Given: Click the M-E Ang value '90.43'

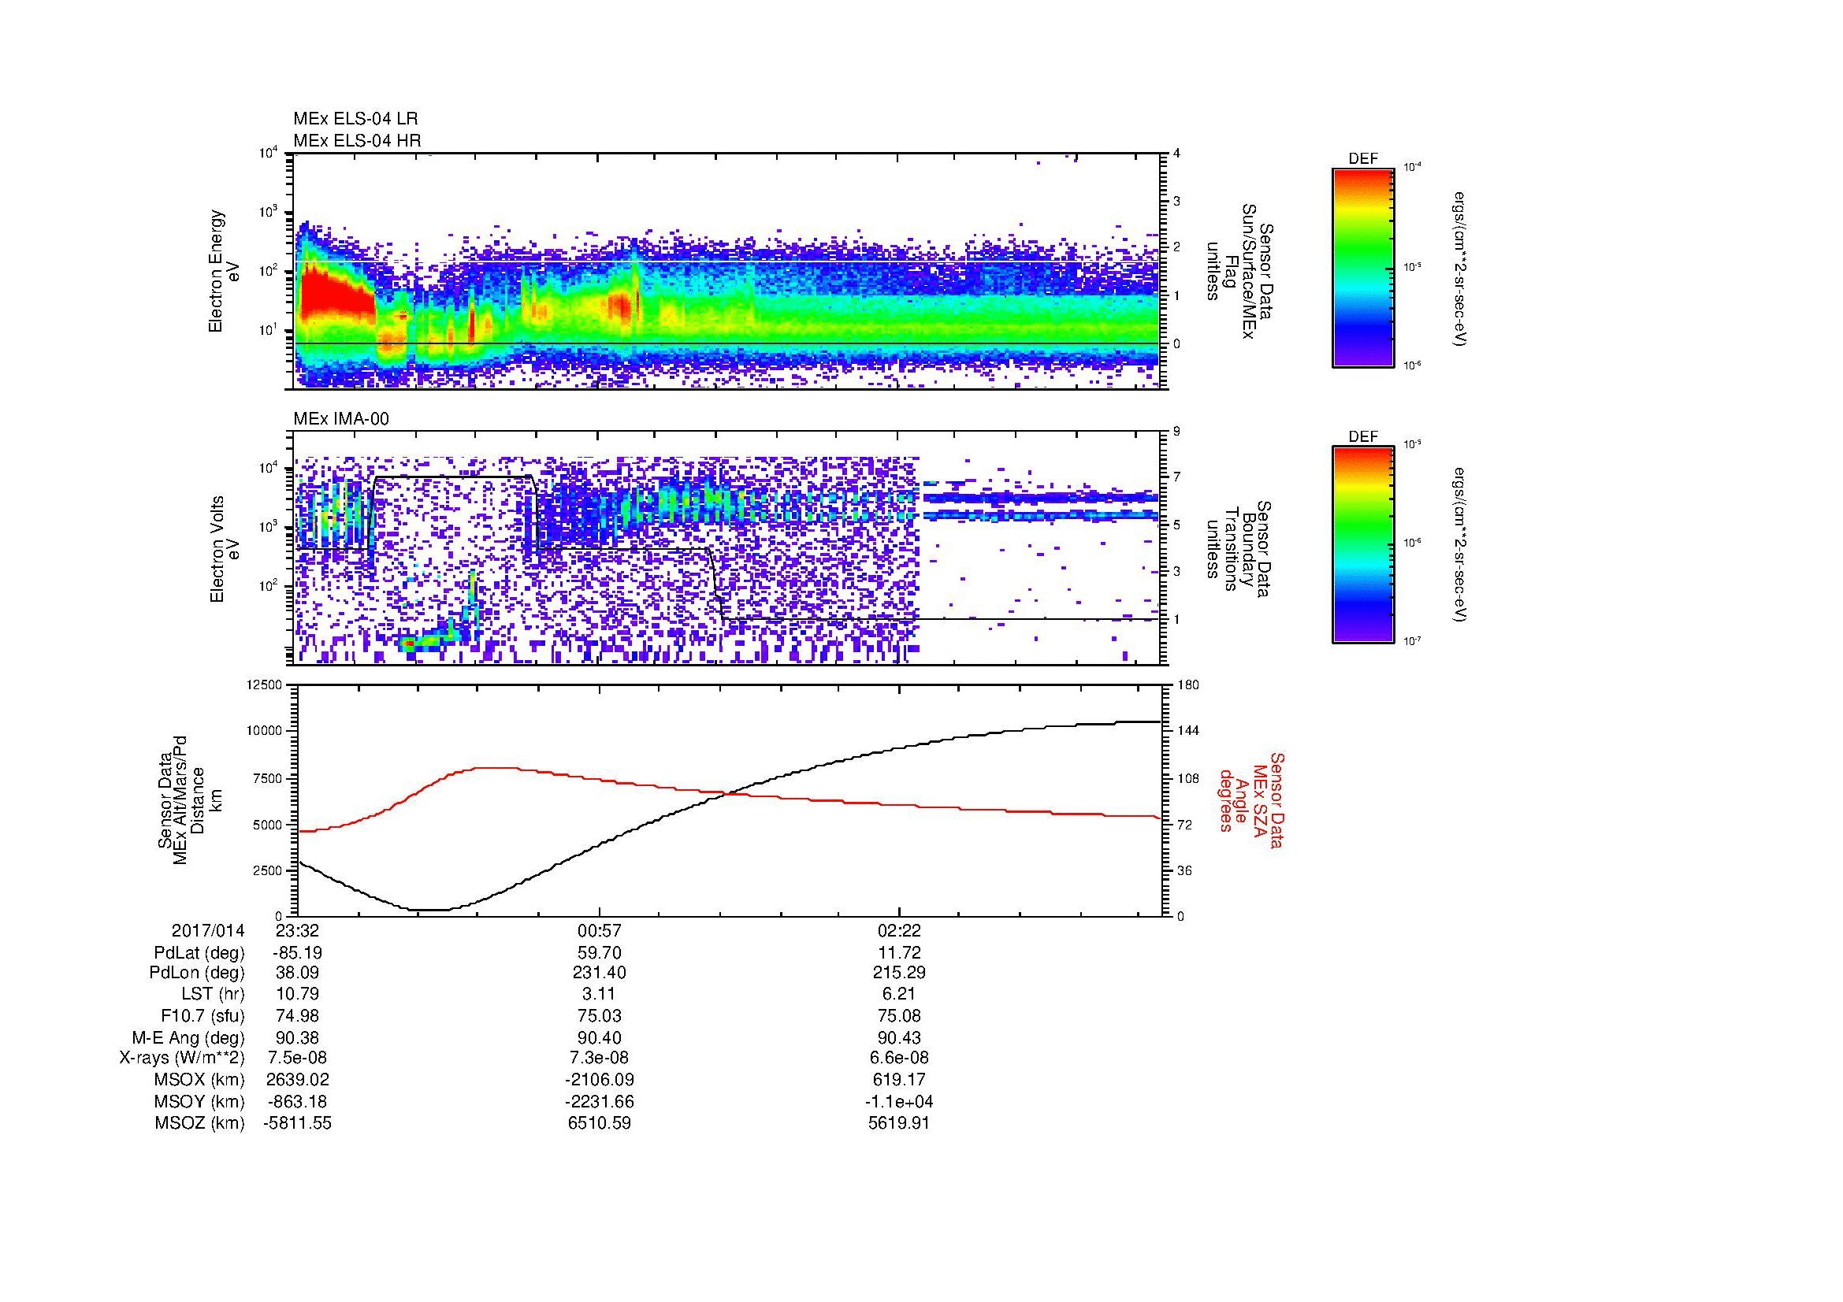Looking at the screenshot, I should coord(899,1038).
